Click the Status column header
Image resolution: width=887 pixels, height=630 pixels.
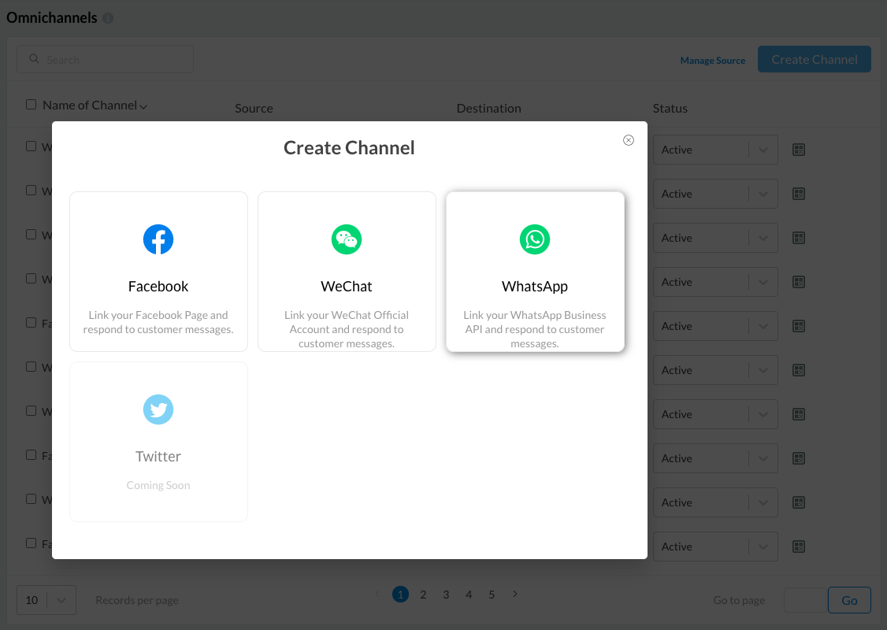670,108
